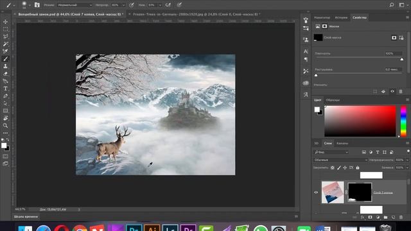Image resolution: width=411 pixels, height=231 pixels.
Task: Toggle lock all on the layer
Action: (358, 167)
